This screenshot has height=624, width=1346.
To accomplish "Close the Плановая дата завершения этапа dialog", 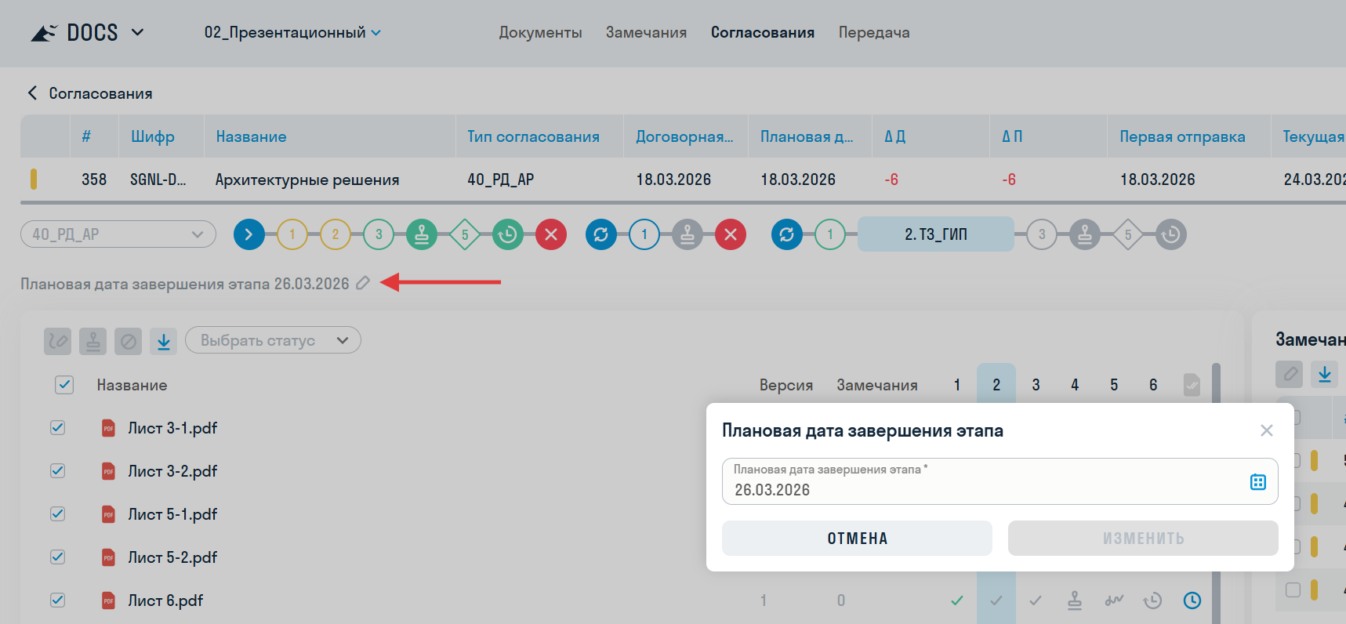I will pyautogui.click(x=1266, y=430).
